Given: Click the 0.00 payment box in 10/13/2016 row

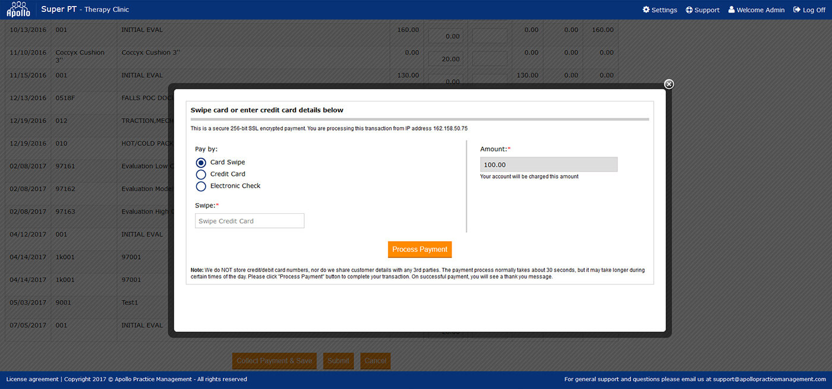Looking at the screenshot, I should [x=445, y=36].
